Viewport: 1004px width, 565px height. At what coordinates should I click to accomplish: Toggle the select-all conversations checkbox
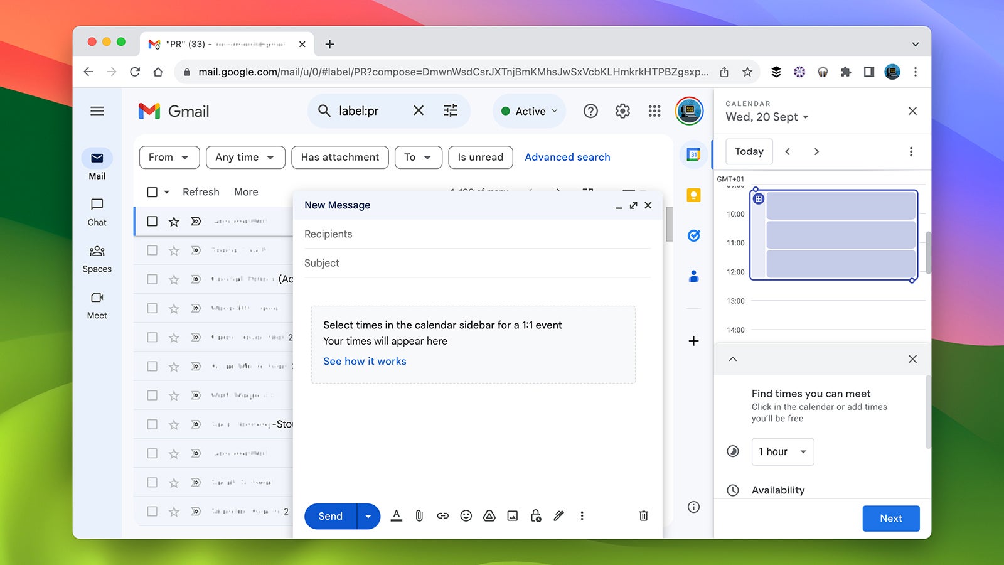click(x=151, y=192)
